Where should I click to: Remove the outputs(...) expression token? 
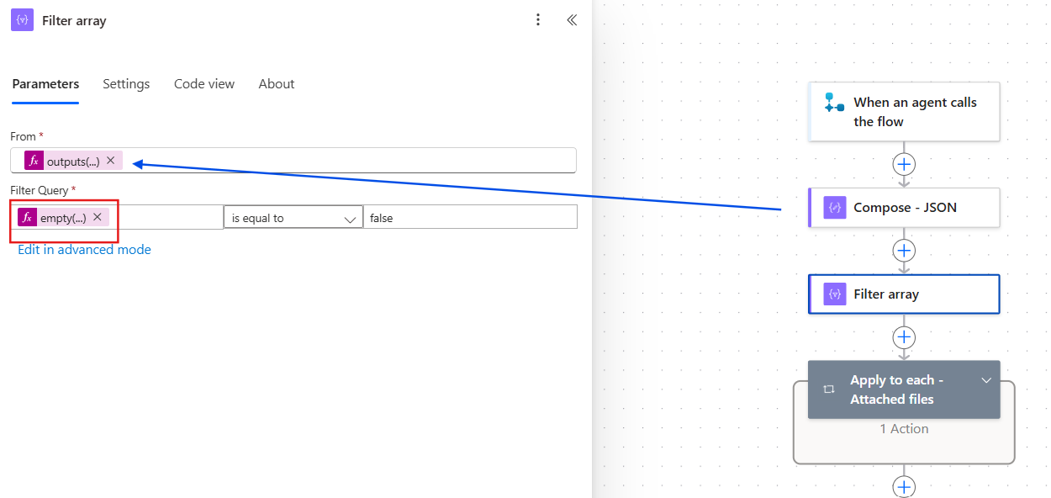point(110,160)
